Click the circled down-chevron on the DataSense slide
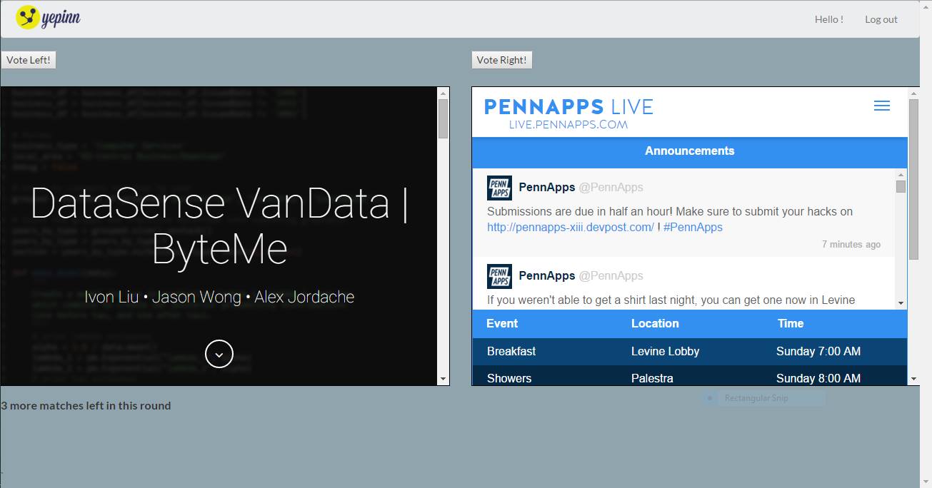This screenshot has width=932, height=488. click(x=219, y=354)
